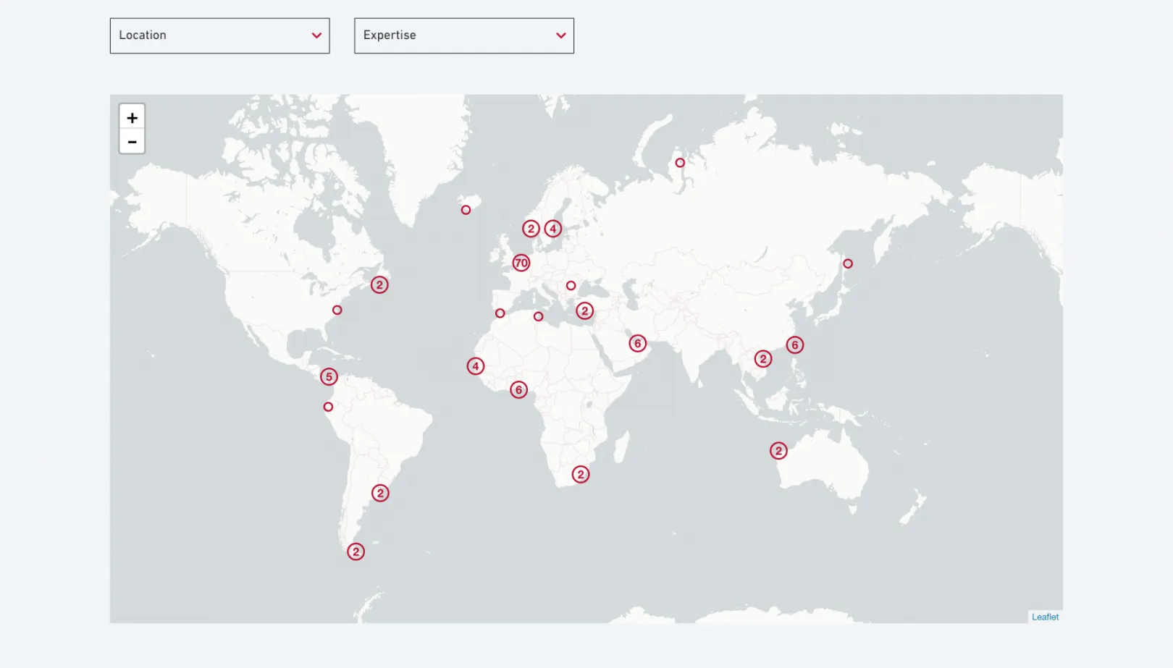Image resolution: width=1173 pixels, height=668 pixels.
Task: Click the single marker in Arctic Russia
Action: pyautogui.click(x=680, y=163)
